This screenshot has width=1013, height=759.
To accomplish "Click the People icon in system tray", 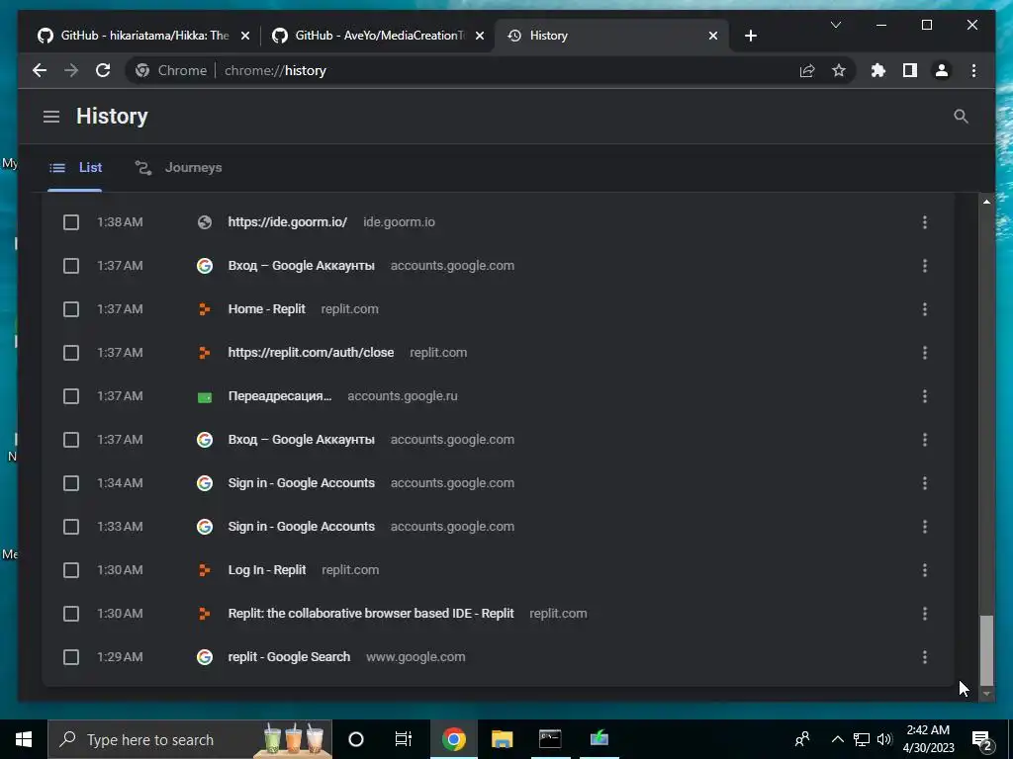I will pyautogui.click(x=802, y=739).
